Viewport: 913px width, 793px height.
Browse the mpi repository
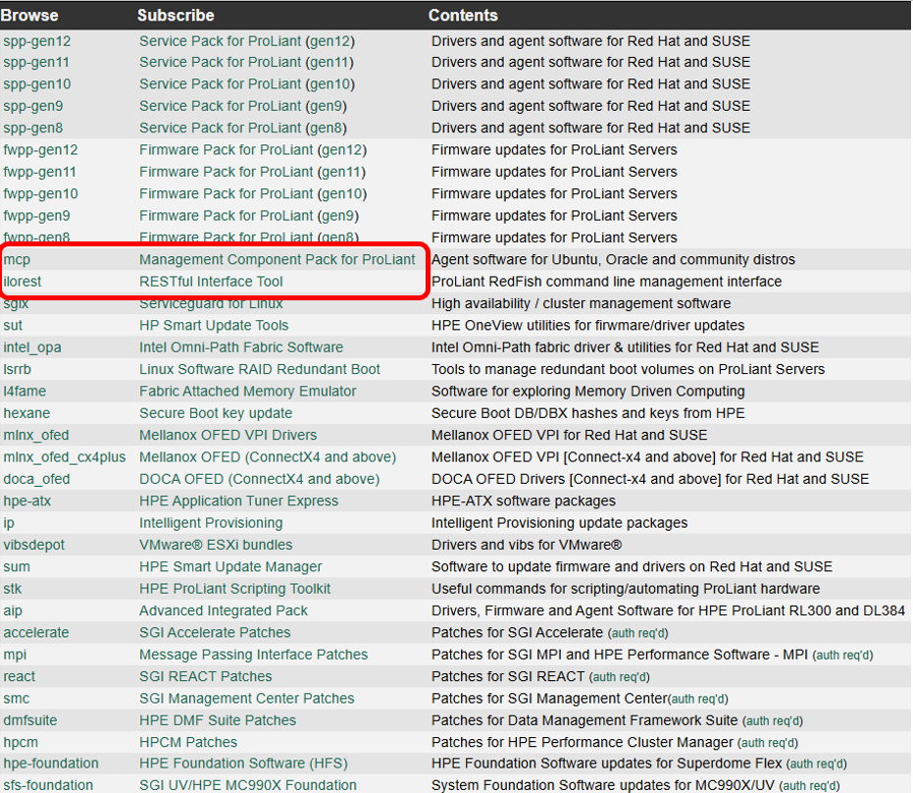coord(15,655)
